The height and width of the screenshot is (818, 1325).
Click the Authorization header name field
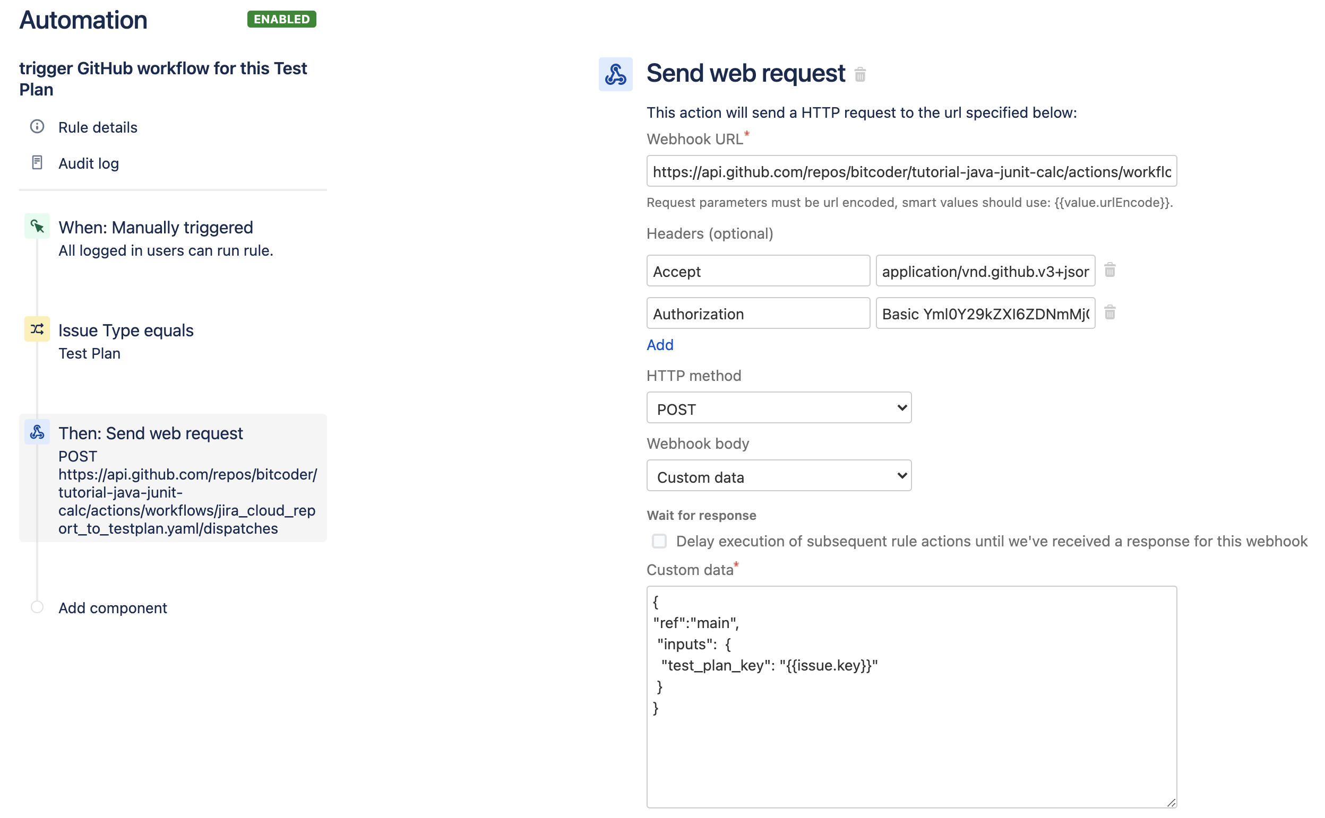[758, 313]
